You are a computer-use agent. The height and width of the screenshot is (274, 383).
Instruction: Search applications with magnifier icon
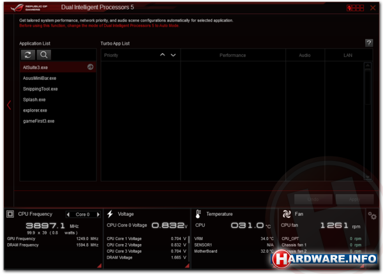(44, 55)
